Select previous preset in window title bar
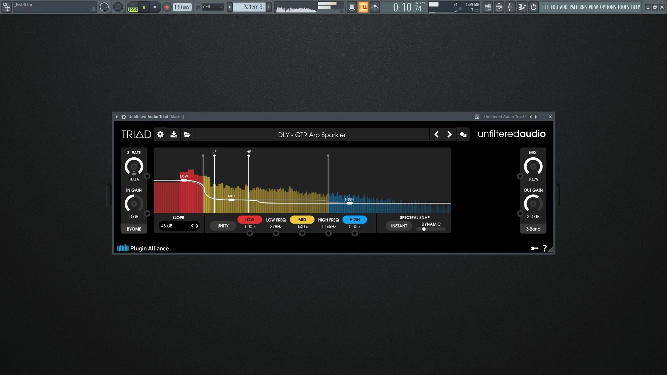 (530, 117)
